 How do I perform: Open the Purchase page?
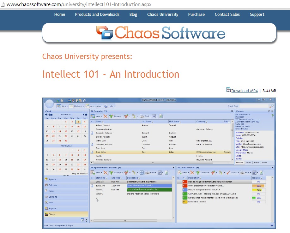click(196, 15)
